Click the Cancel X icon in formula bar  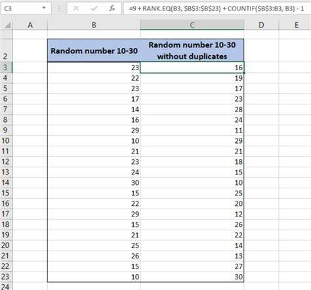click(76, 9)
